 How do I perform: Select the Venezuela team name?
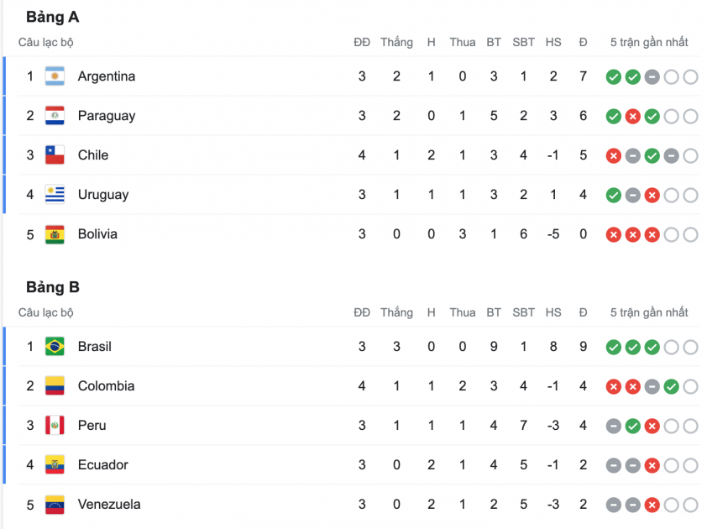point(109,505)
